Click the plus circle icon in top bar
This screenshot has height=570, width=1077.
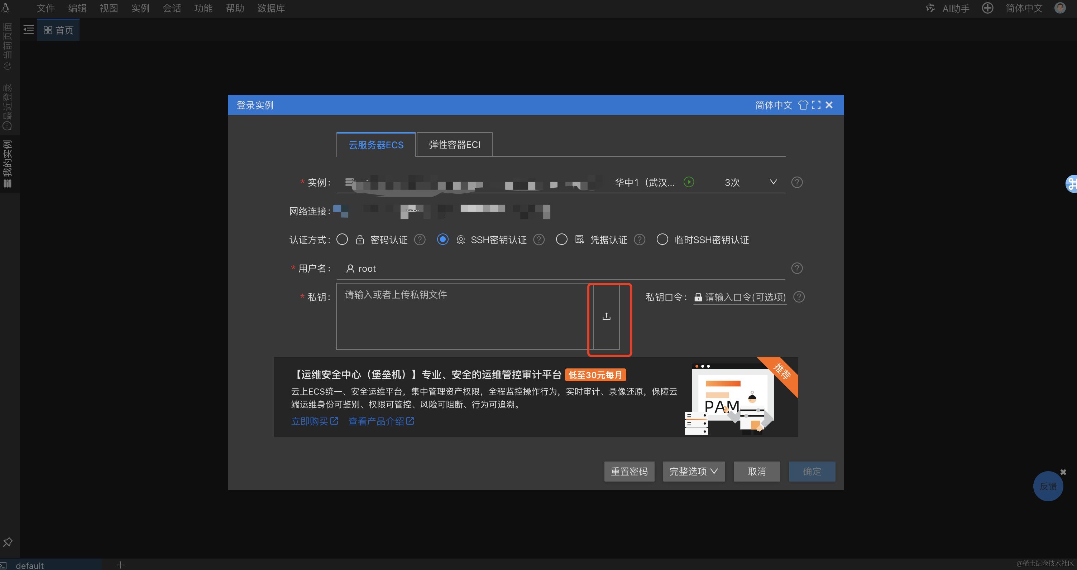[987, 8]
